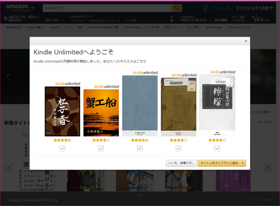
Task: View star rating of 蟹工船
Action: (101, 140)
